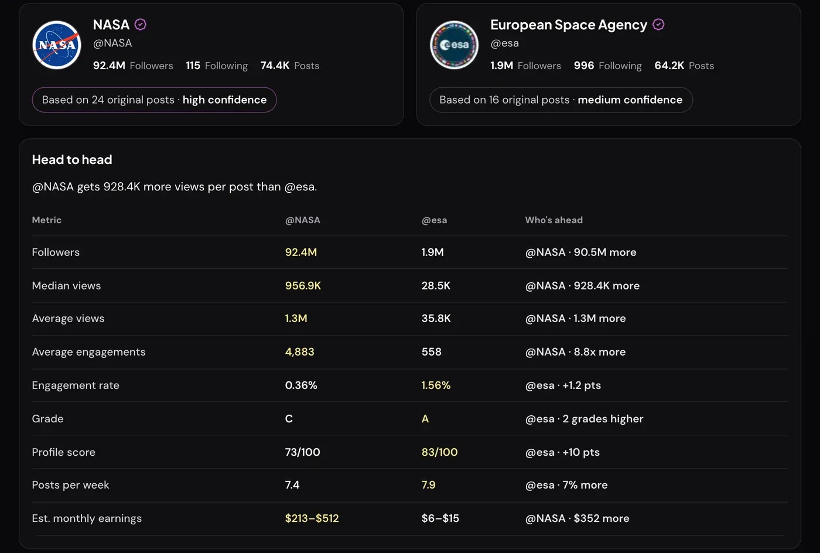
Task: Click the @NASA handle under the NASA name
Action: 112,43
